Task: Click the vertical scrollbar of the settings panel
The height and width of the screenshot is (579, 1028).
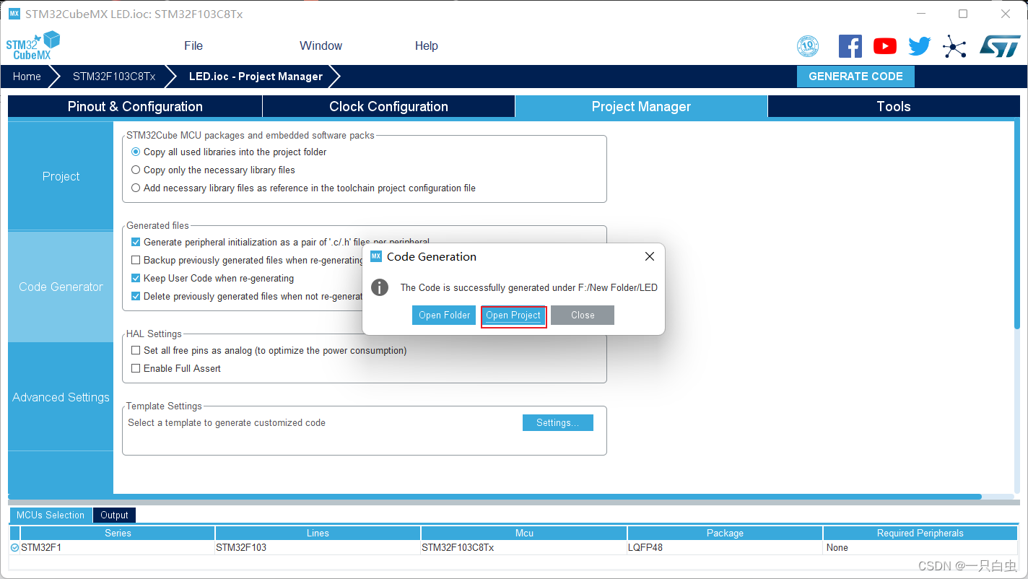Action: coord(1016,225)
